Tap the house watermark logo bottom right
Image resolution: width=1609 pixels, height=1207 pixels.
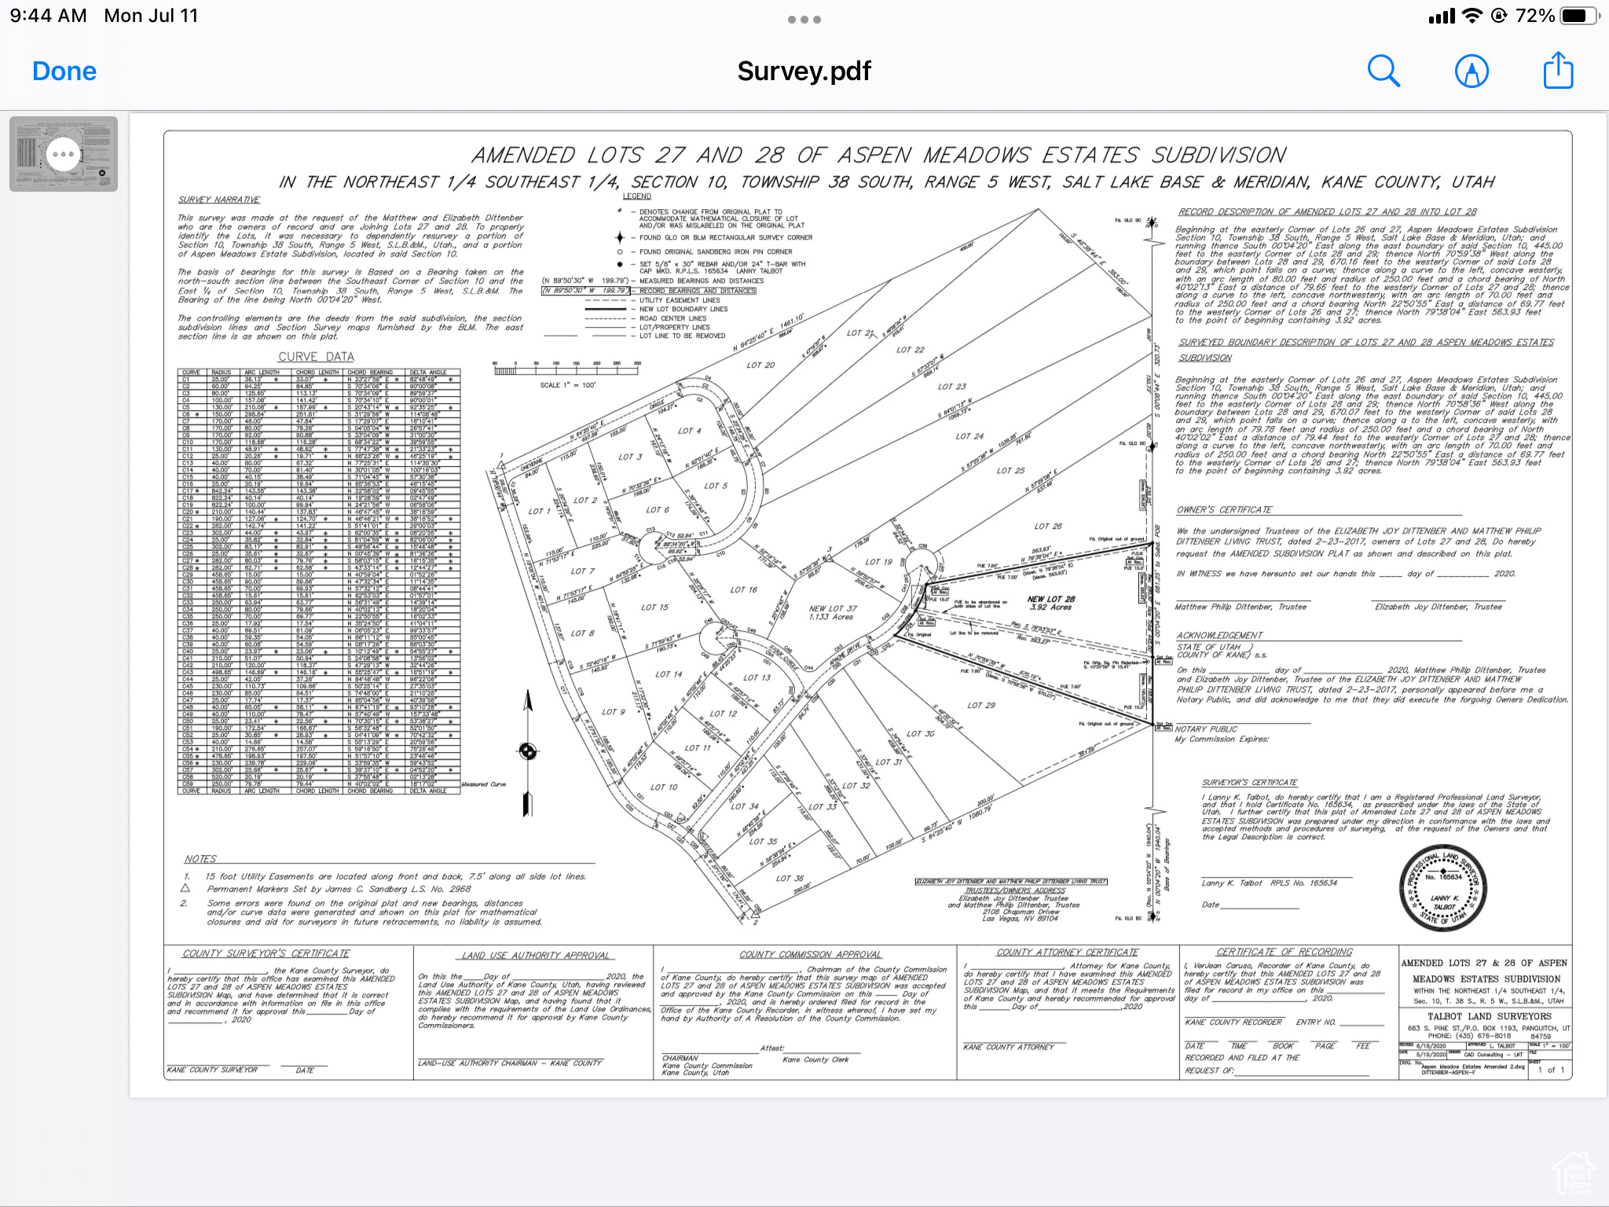click(x=1574, y=1173)
